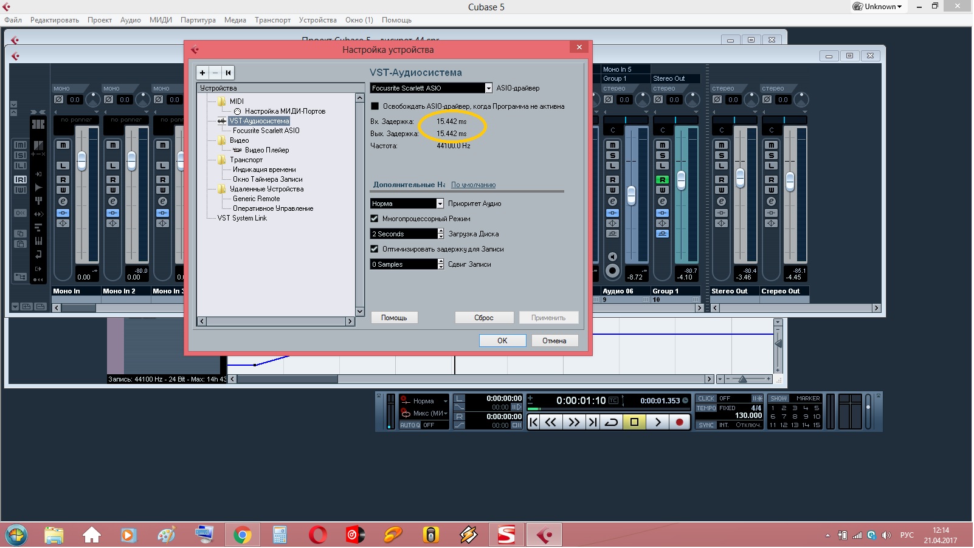Toggle release ASIO driver when inactive checkbox
Image resolution: width=974 pixels, height=548 pixels.
click(375, 106)
